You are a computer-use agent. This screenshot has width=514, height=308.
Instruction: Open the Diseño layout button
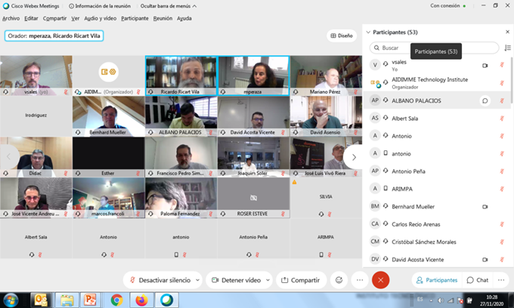click(341, 35)
